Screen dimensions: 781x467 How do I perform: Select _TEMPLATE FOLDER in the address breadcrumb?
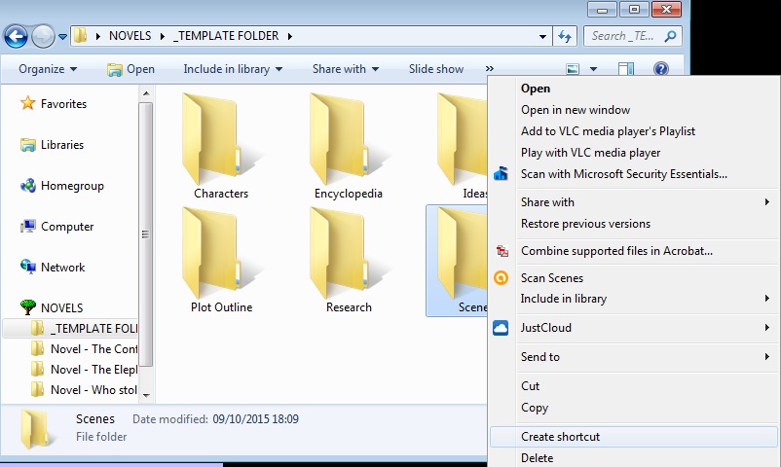point(226,36)
